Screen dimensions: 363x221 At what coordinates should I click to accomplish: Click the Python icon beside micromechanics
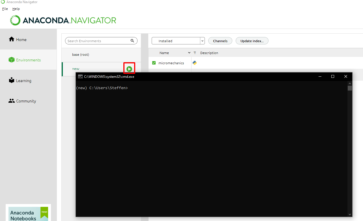[x=195, y=63]
